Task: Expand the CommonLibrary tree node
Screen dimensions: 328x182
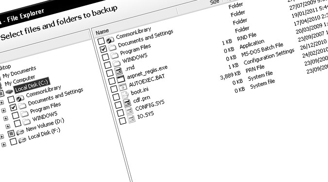Action: 1,102
